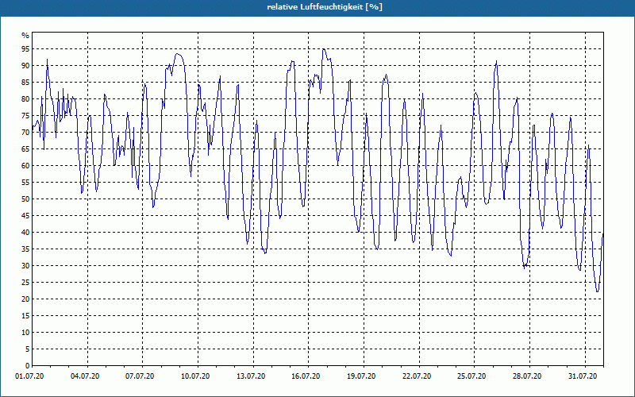The image size is (635, 397).
Task: Click the y-axis value "40"
Action: coord(25,233)
